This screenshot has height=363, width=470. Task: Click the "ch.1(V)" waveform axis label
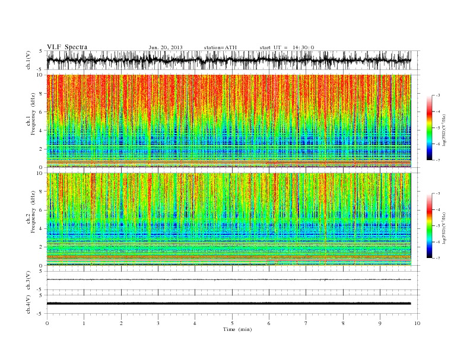tap(28, 60)
